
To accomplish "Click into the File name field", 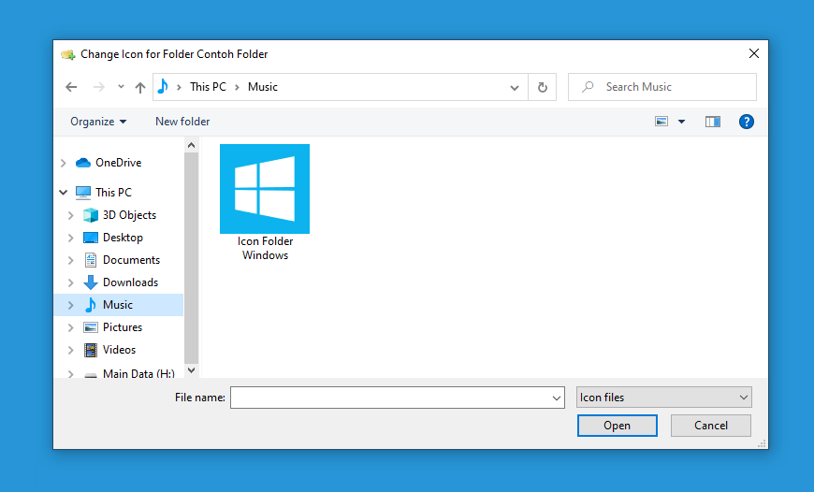I will [391, 398].
